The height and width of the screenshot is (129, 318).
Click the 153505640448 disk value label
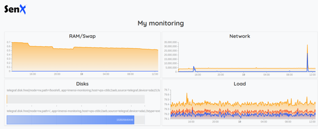tap(125, 120)
